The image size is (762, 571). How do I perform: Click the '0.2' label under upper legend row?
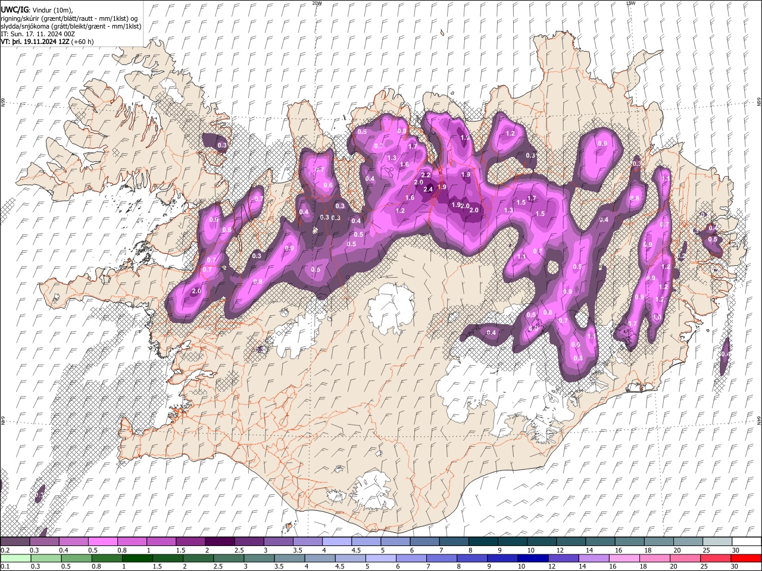coord(5,550)
